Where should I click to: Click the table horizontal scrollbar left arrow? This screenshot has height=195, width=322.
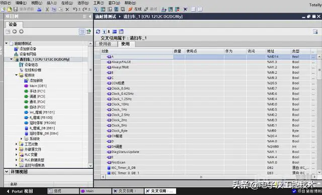coord(103,176)
